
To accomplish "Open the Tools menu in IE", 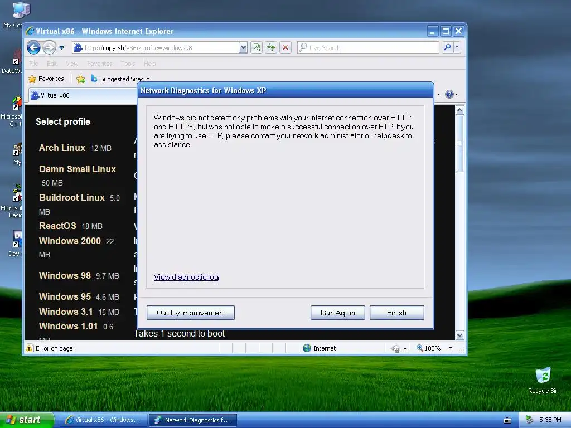I will click(128, 64).
